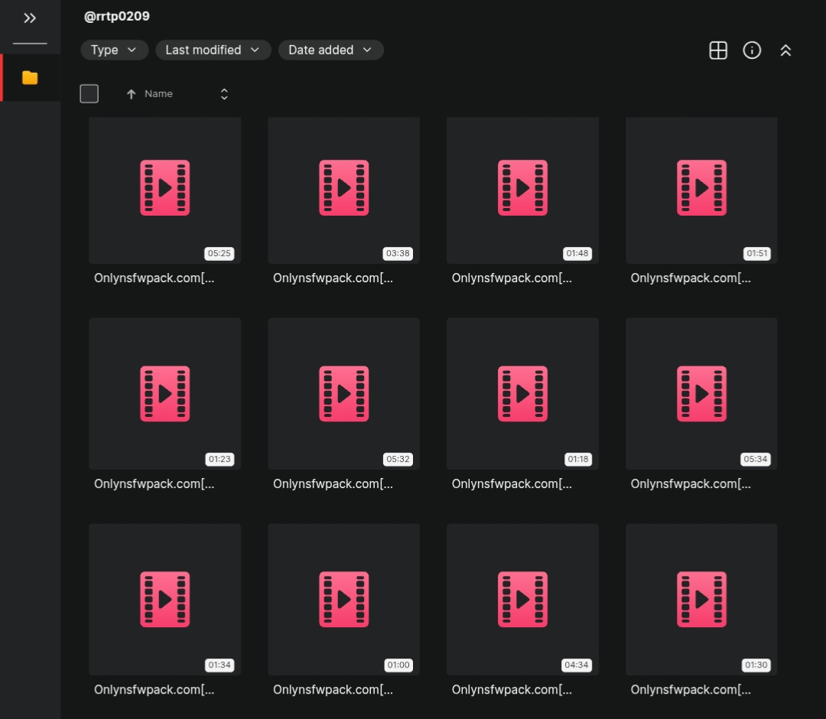Open video thumbnail with duration 01:23
Screen dimensions: 826x719
(x=165, y=393)
